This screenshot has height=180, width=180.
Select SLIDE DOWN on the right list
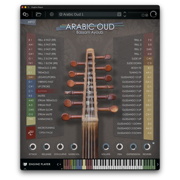tap(134, 63)
